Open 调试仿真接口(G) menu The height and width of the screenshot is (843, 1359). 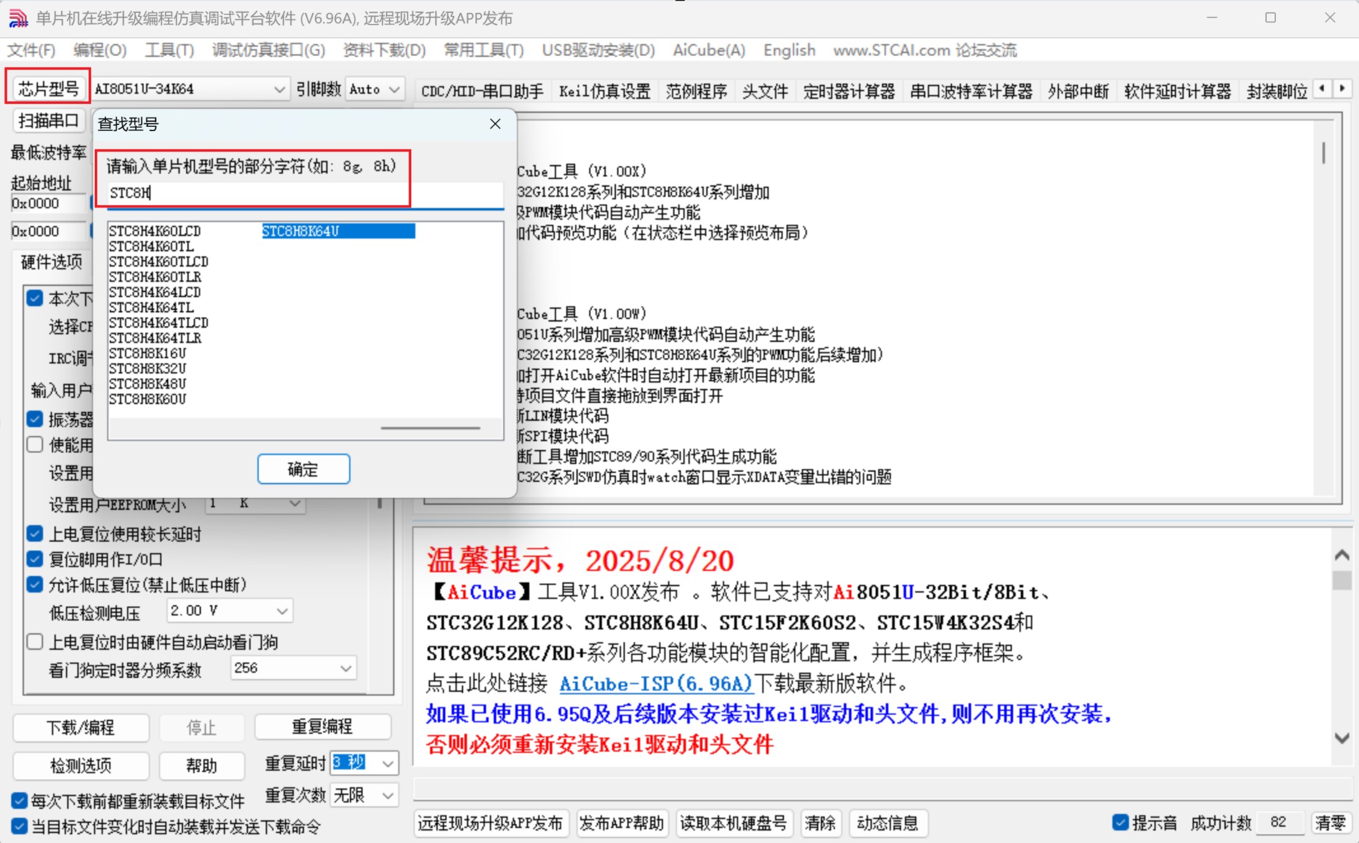[268, 50]
